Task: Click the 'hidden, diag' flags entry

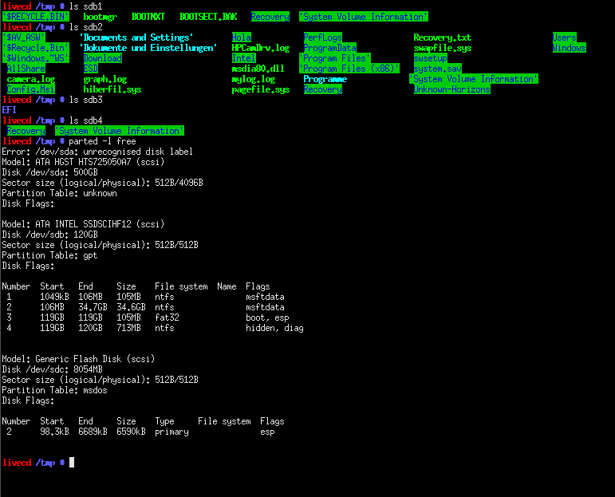Action: [274, 328]
